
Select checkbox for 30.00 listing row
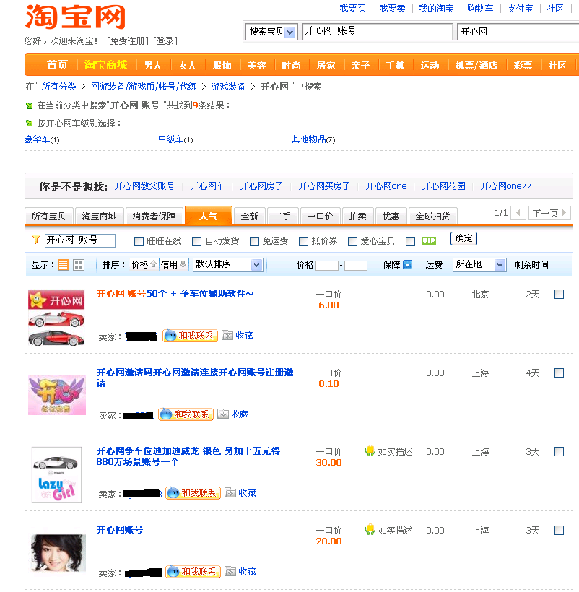tap(559, 451)
